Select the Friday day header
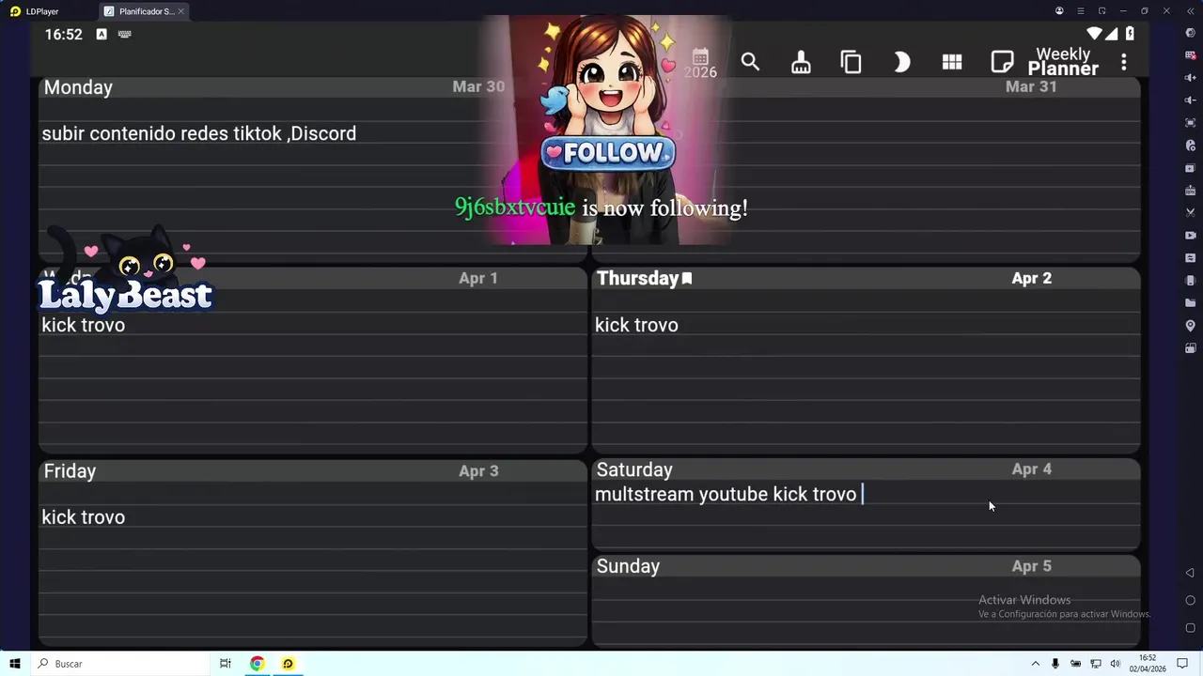Screen dimensions: 1203x676 click(70, 471)
